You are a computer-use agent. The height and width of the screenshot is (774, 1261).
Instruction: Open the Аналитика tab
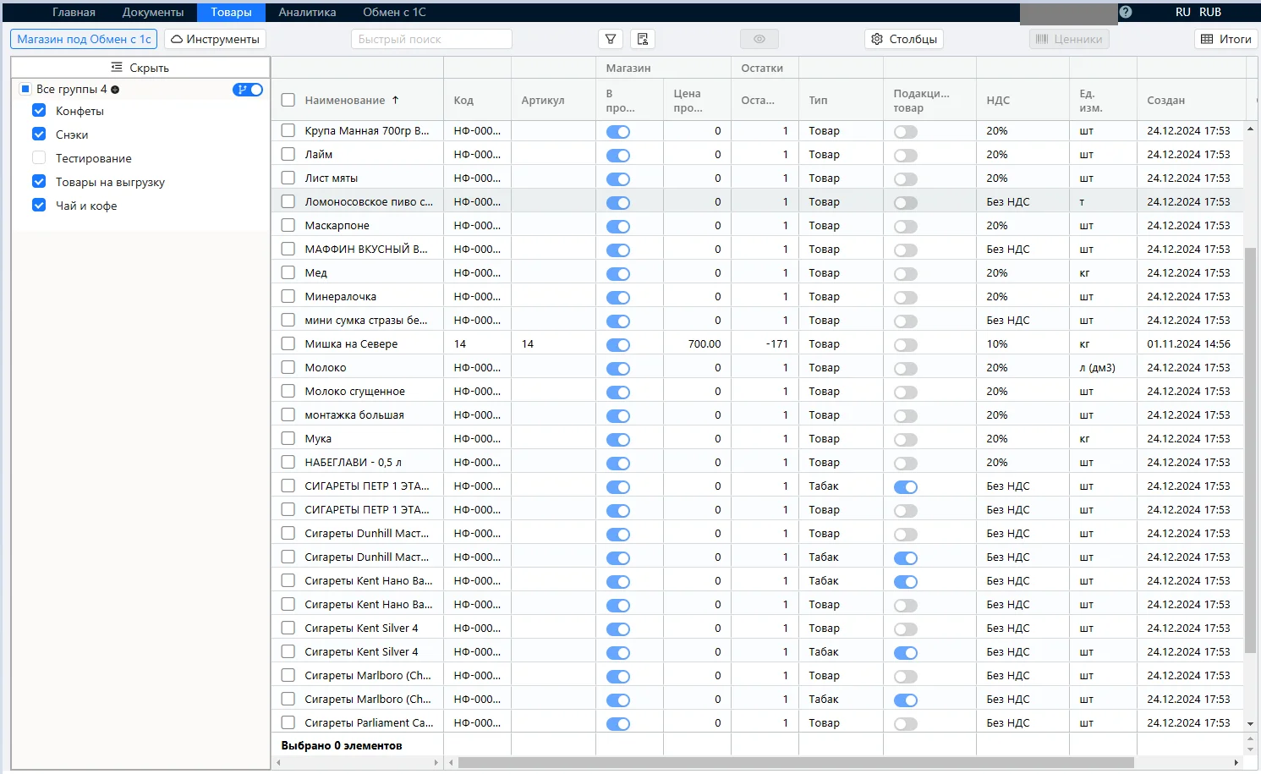click(x=307, y=12)
